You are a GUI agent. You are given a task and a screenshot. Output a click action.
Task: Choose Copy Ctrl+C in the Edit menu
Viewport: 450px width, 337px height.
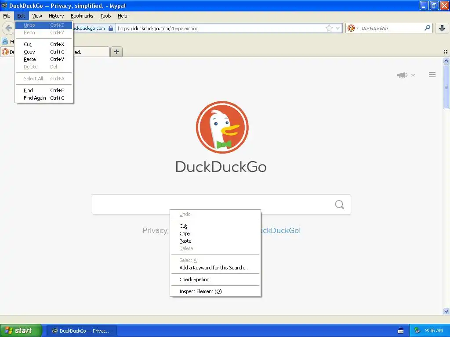(x=44, y=52)
